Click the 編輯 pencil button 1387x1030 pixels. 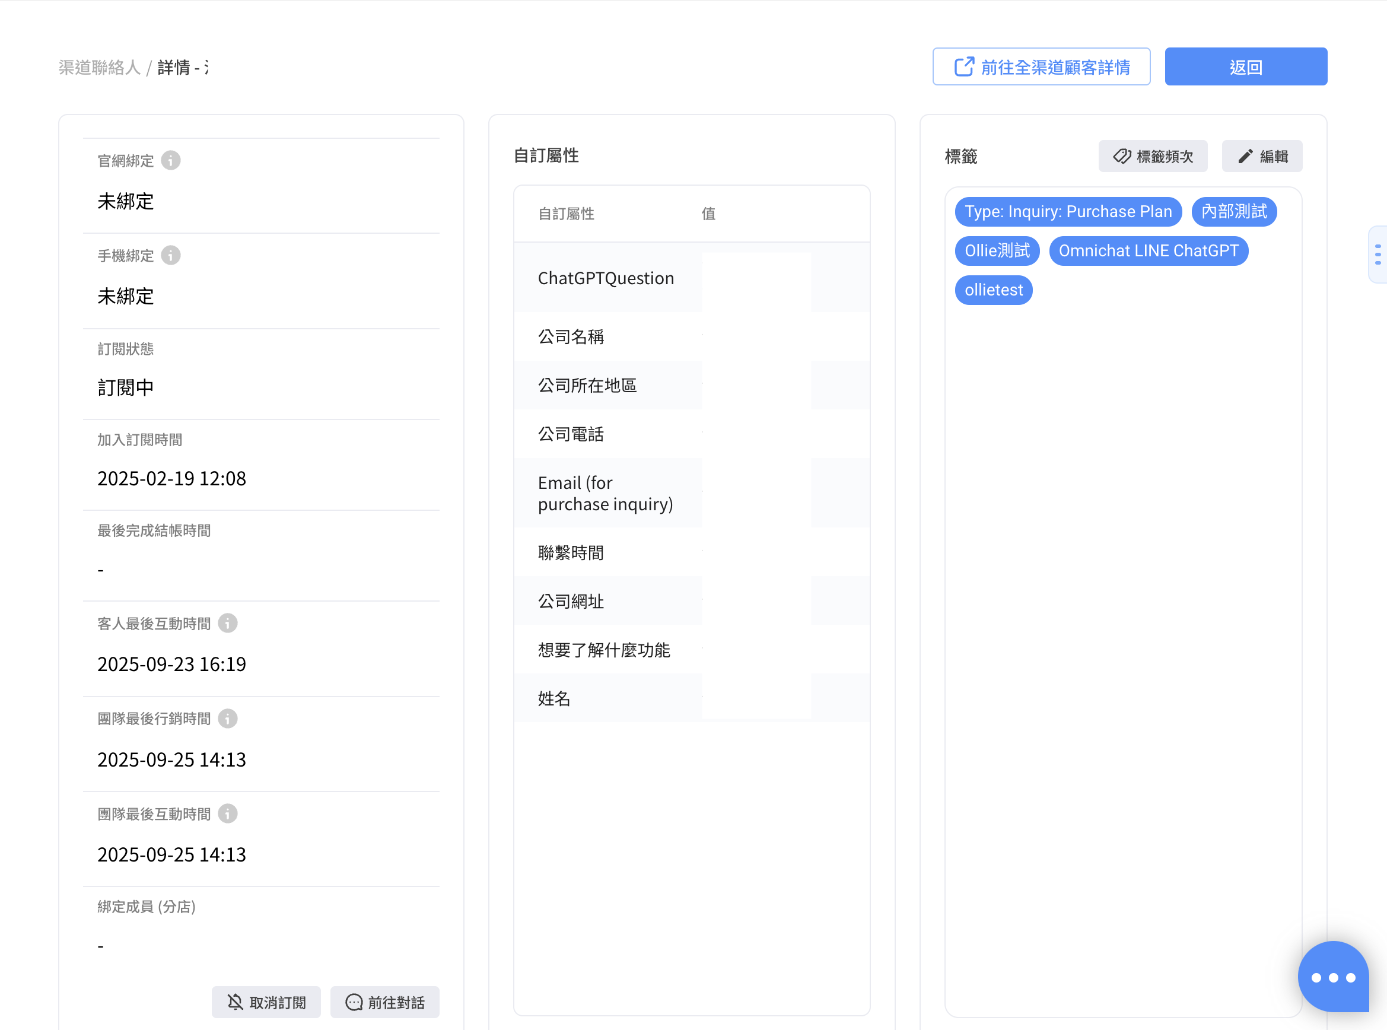pos(1262,156)
